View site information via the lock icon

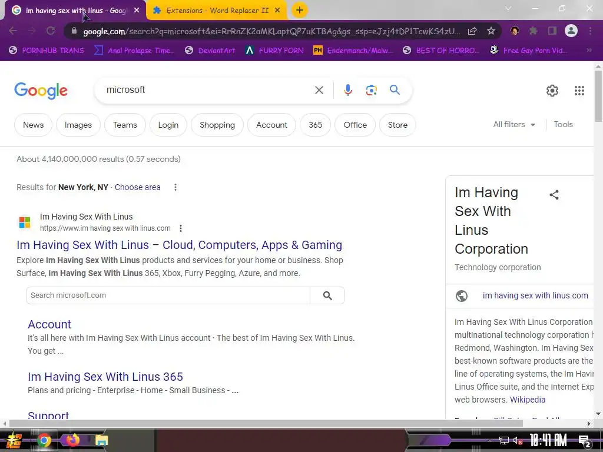74,31
